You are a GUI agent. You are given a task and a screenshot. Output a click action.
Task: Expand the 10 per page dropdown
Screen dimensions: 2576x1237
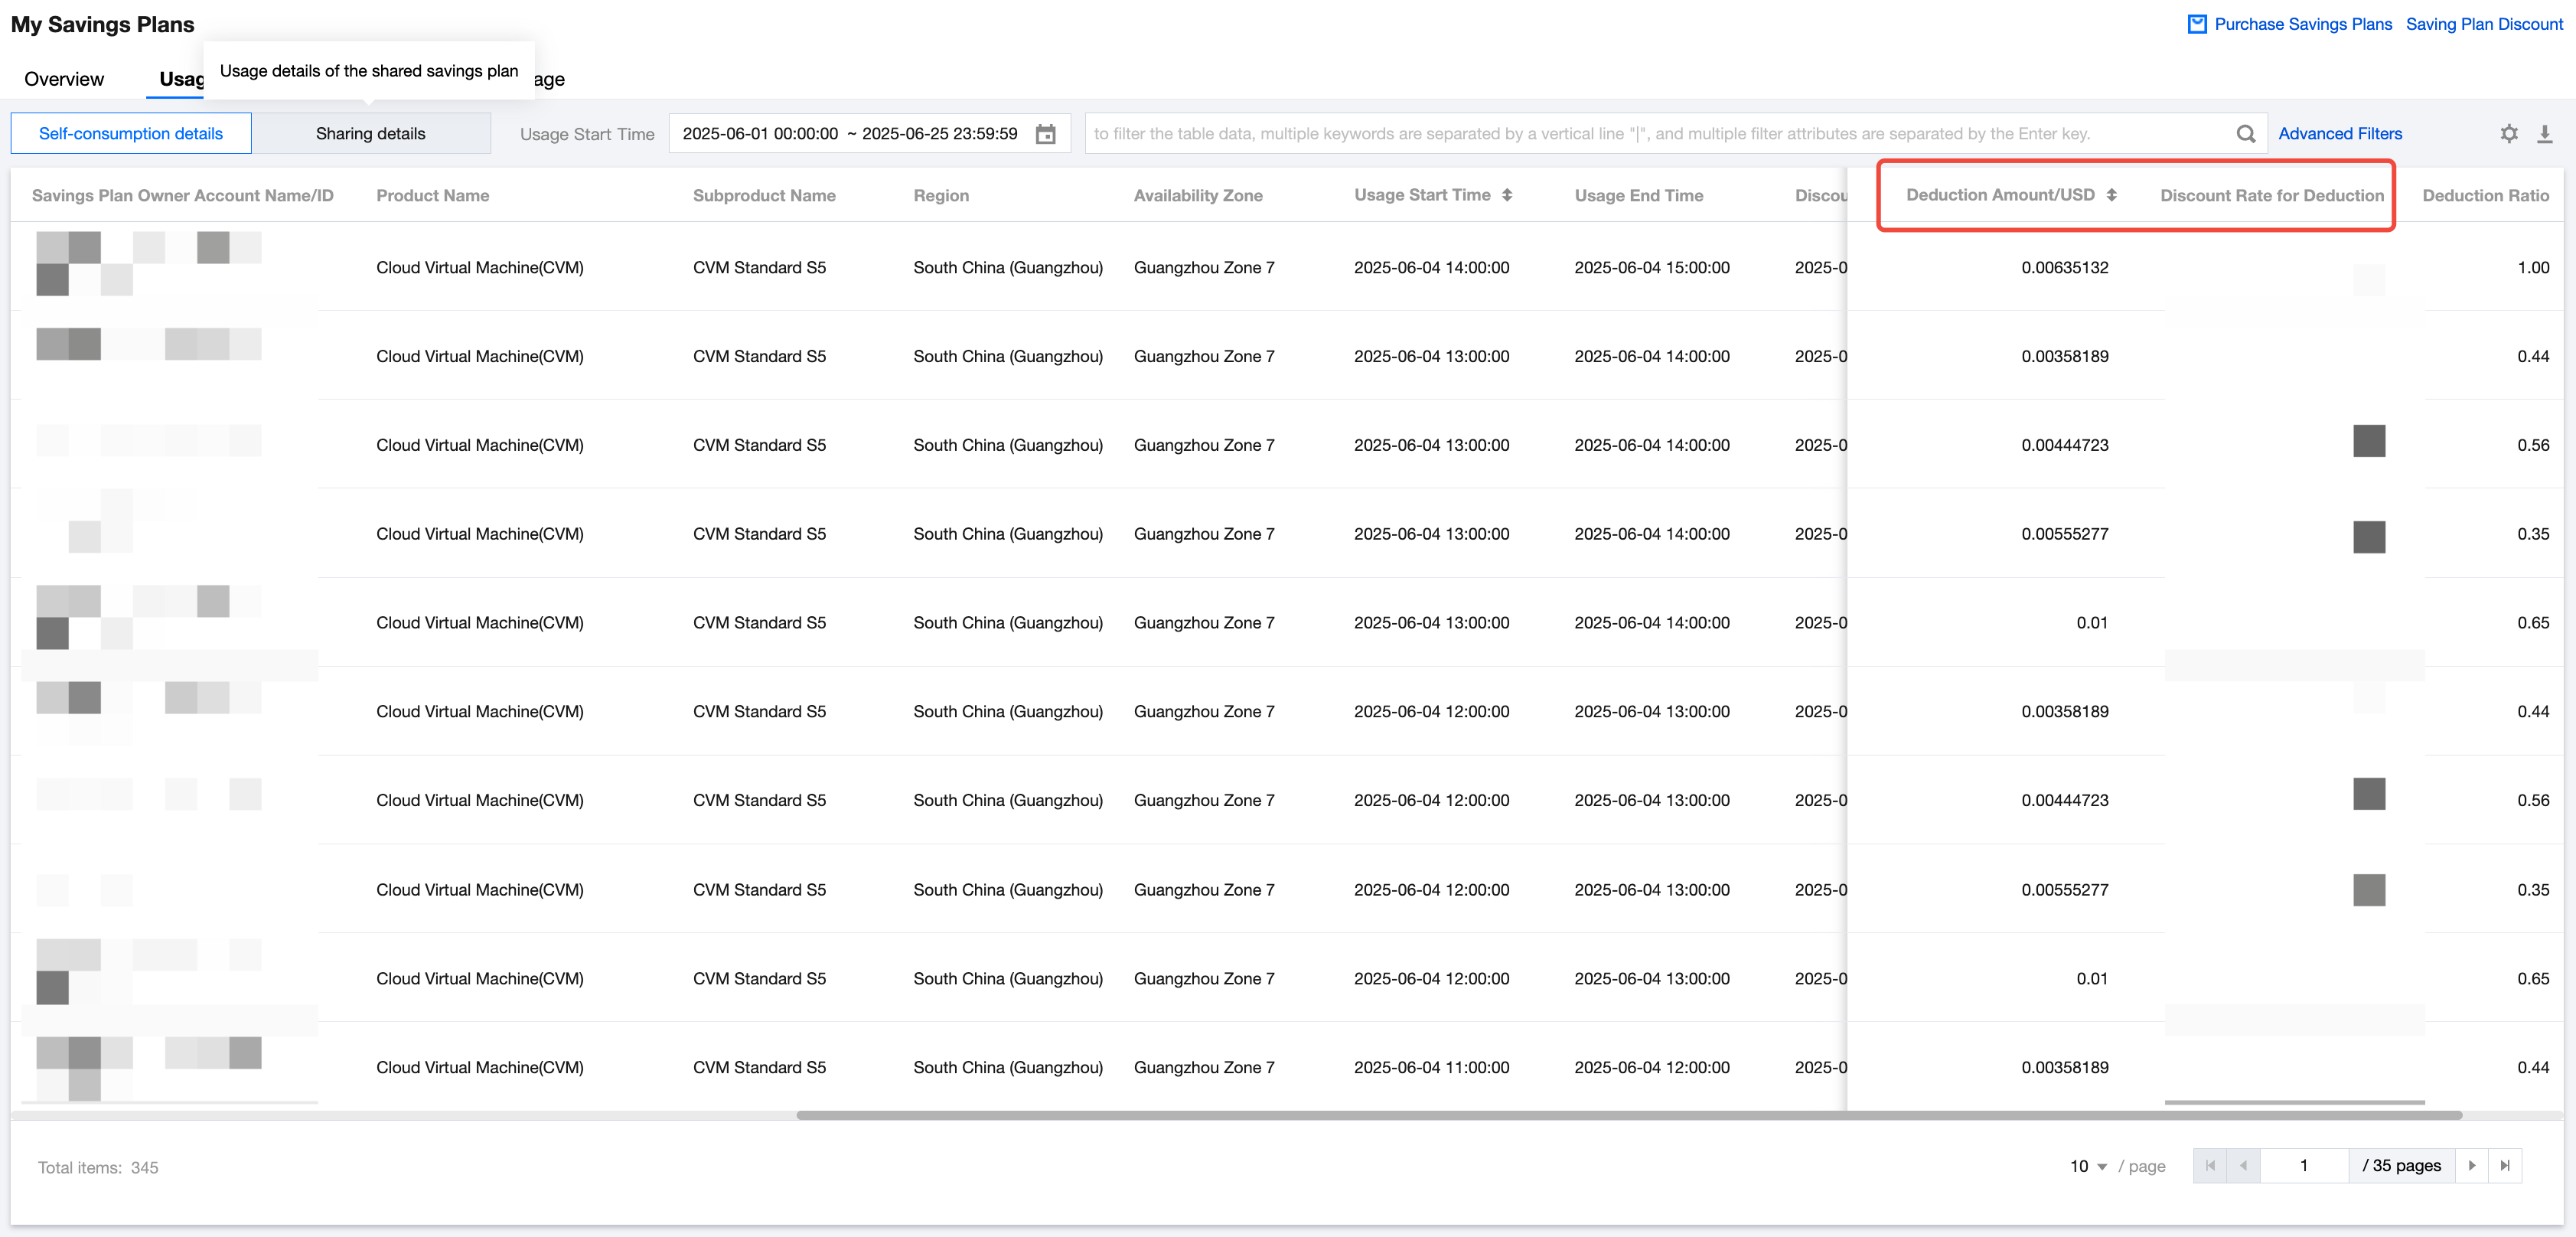click(2088, 1166)
